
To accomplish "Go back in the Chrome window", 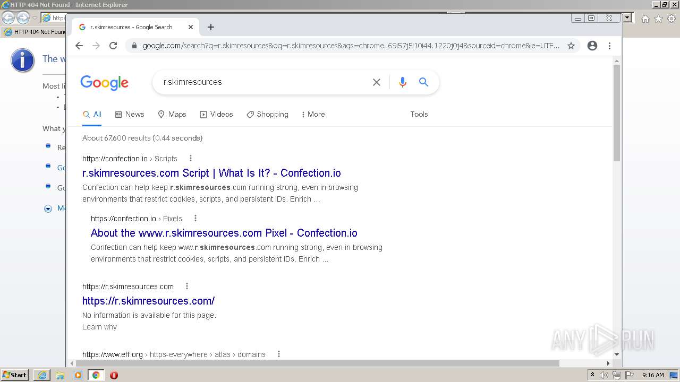I will (79, 46).
